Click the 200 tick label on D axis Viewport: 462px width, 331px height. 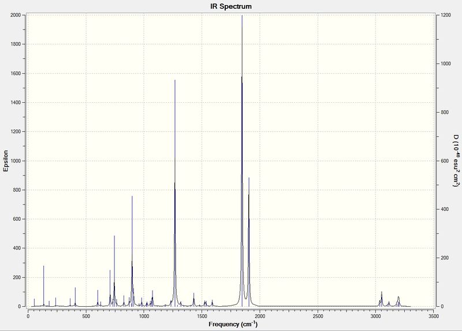coord(444,258)
